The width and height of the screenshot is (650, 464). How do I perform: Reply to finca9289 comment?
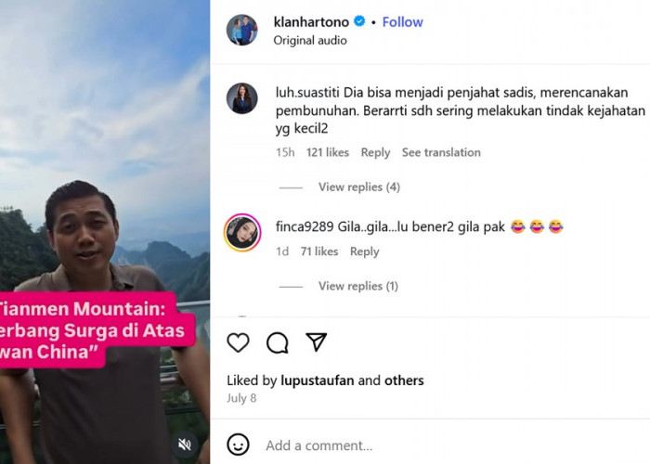[x=364, y=251]
